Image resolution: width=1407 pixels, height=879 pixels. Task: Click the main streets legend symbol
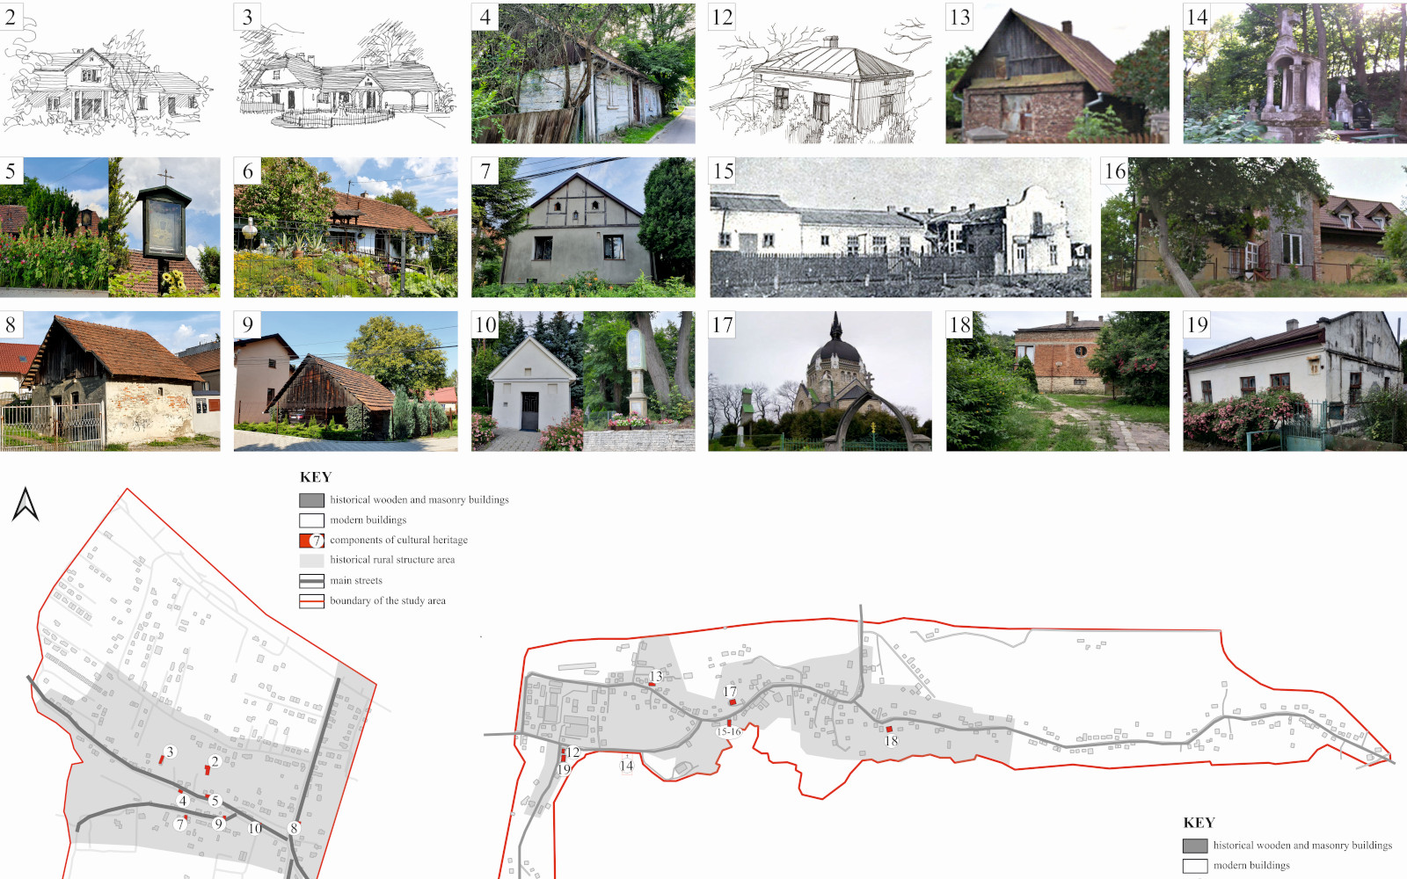(x=312, y=581)
